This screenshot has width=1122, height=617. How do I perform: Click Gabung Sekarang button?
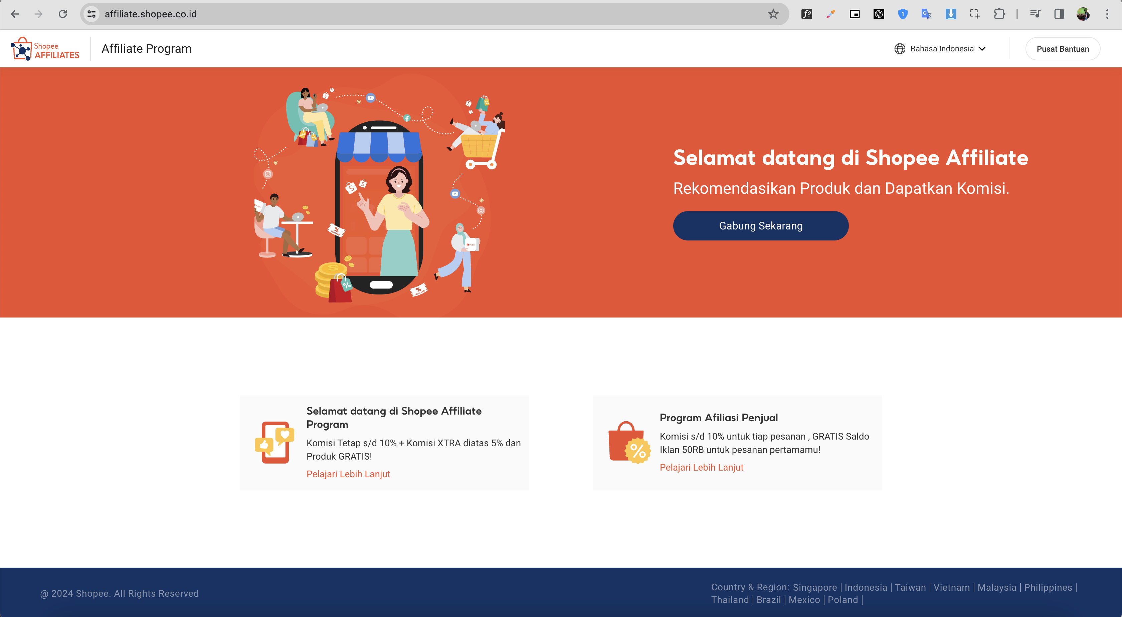point(760,226)
